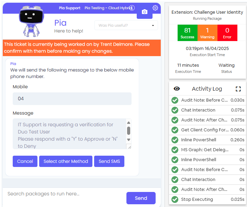Click the message scrollbar thumb
This screenshot has height=207, width=247.
click(128, 131)
